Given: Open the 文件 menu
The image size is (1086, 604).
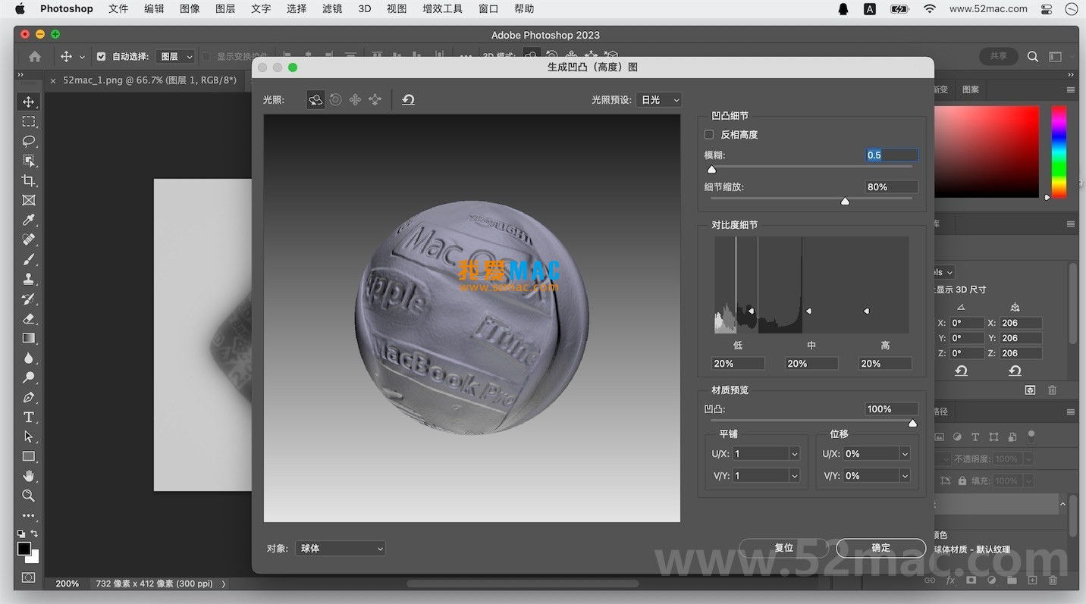Looking at the screenshot, I should coord(118,9).
